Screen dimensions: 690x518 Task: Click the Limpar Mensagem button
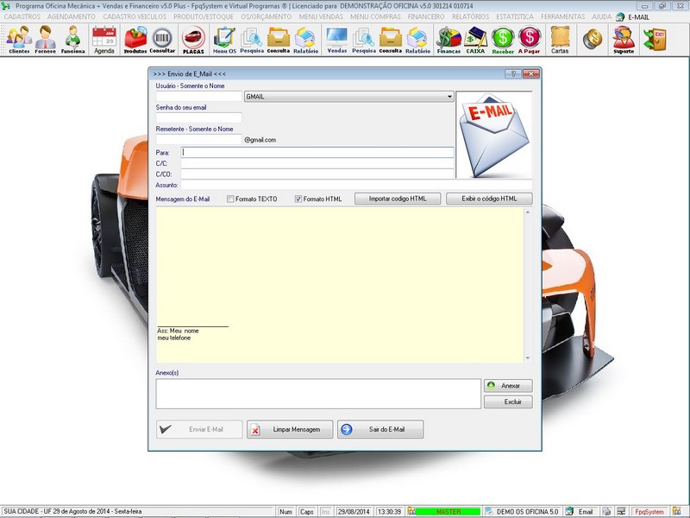click(290, 429)
